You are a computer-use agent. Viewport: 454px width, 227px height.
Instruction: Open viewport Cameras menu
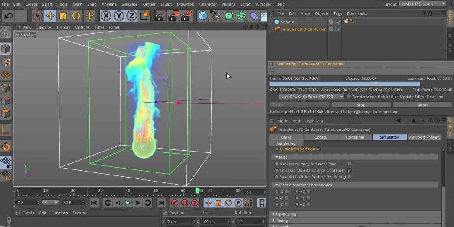pyautogui.click(x=44, y=27)
